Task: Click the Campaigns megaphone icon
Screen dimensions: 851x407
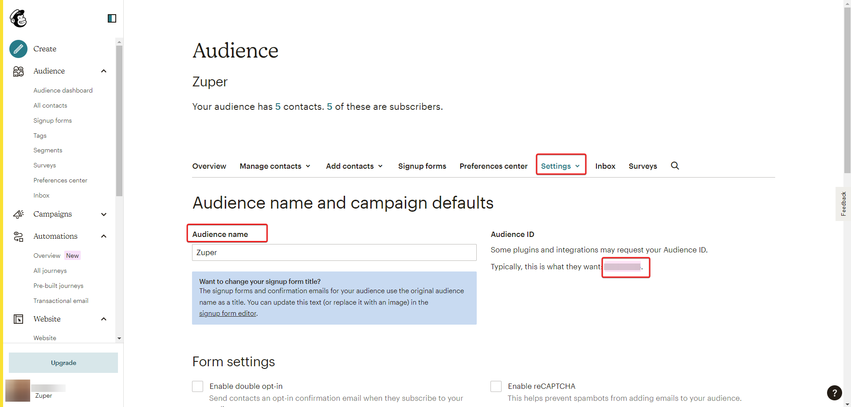Action: [18, 214]
